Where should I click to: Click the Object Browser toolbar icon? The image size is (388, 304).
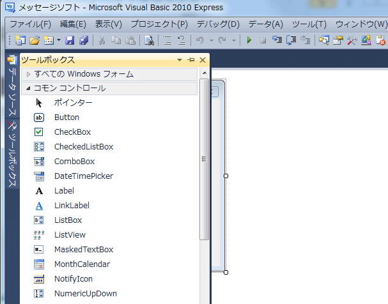pos(366,40)
